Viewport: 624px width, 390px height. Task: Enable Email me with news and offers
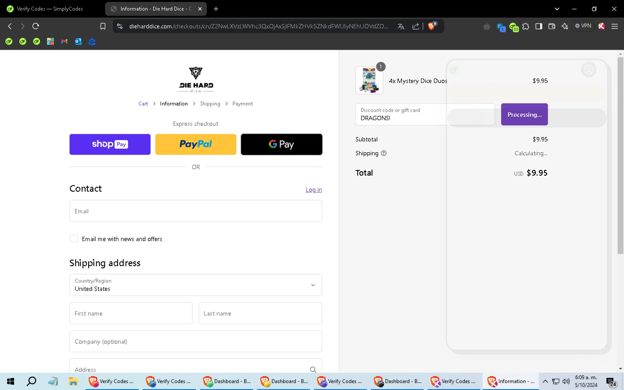pyautogui.click(x=74, y=239)
